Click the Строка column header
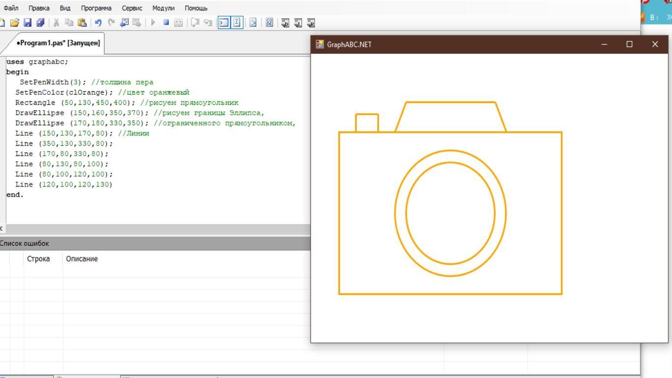The image size is (672, 378). pyautogui.click(x=38, y=259)
